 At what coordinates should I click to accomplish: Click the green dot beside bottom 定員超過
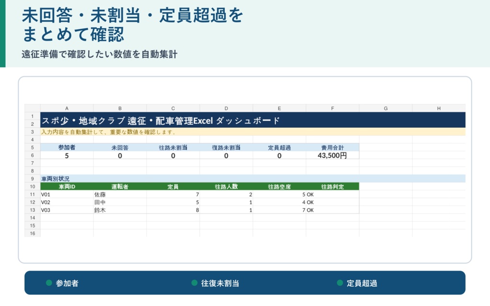coord(340,283)
